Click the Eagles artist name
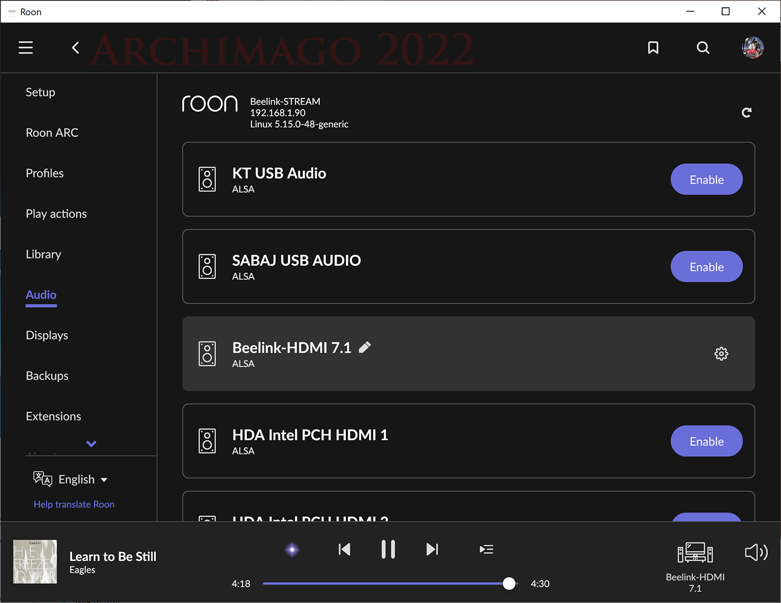 point(82,570)
